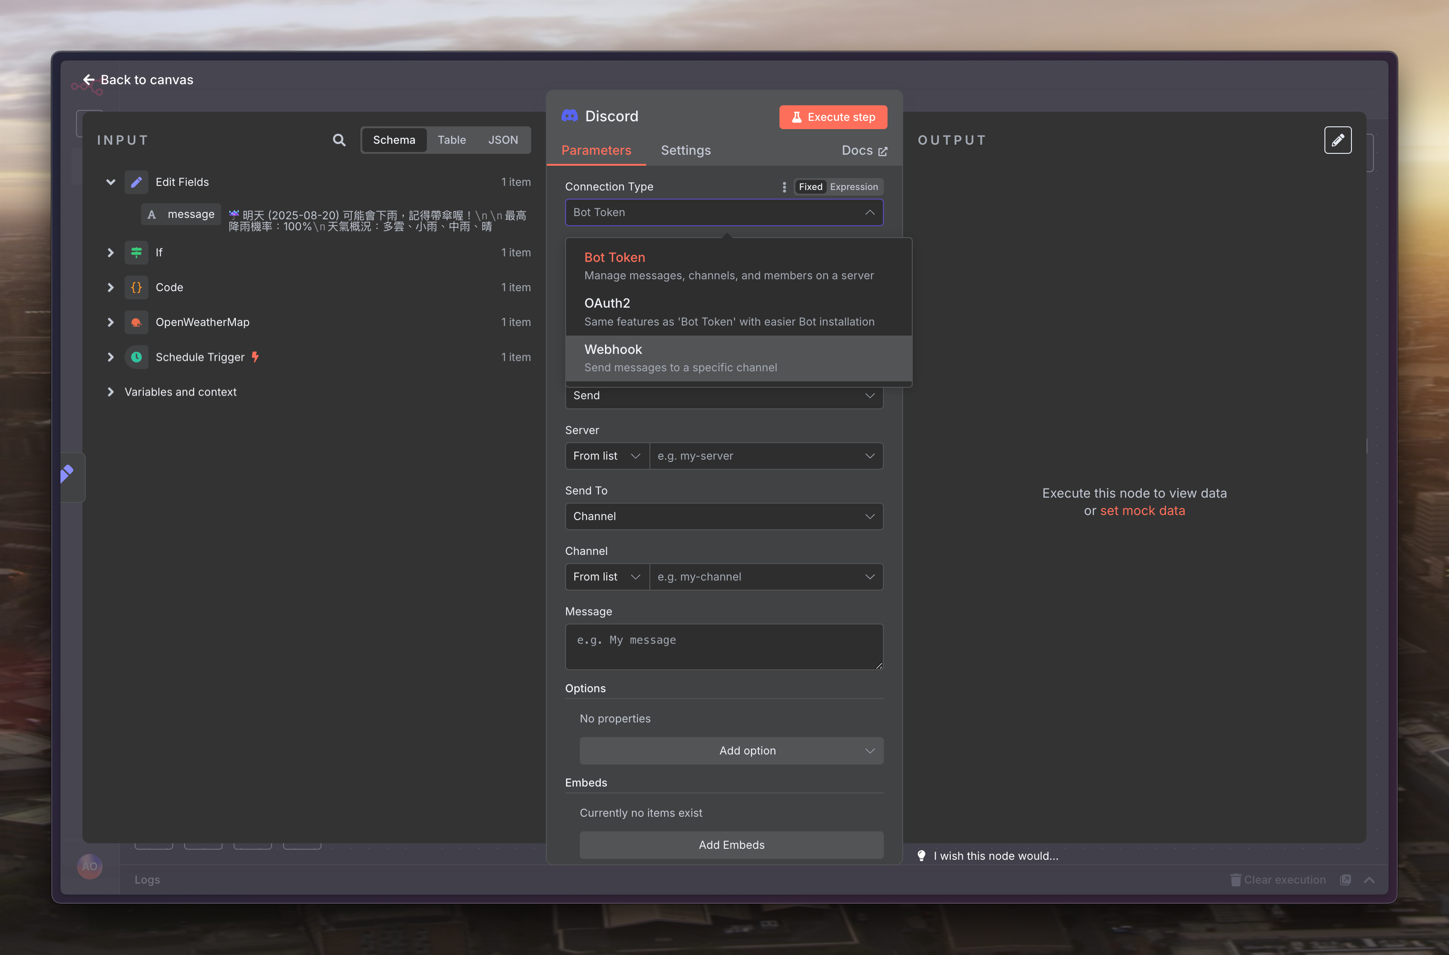Viewport: 1449px width, 955px height.
Task: Click the Message text field
Action: pos(724,646)
